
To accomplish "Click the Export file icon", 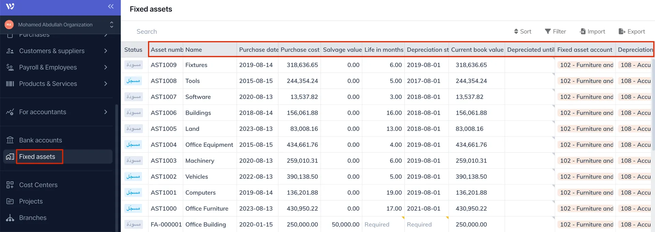I will (x=622, y=31).
